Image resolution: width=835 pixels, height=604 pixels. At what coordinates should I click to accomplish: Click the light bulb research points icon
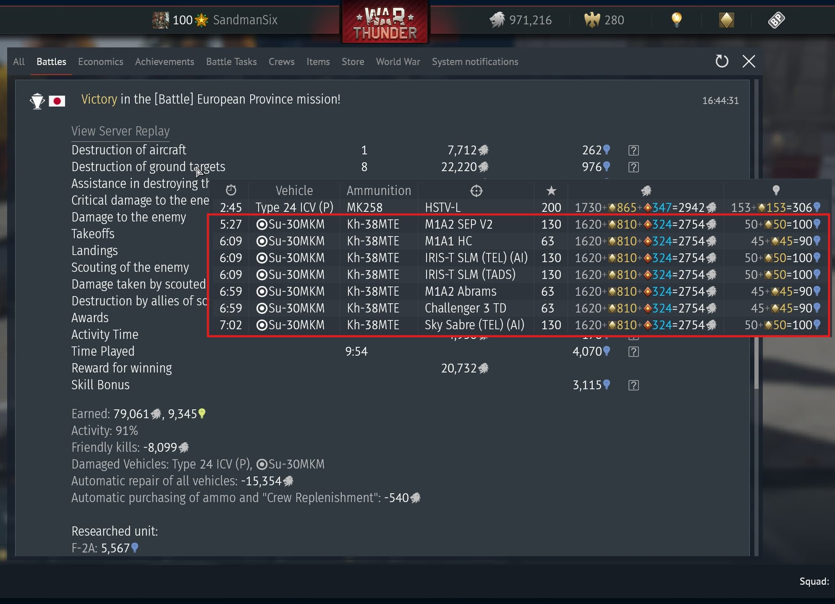pos(676,20)
